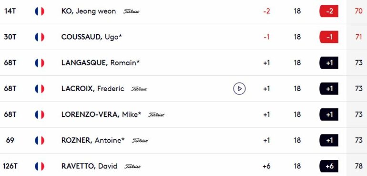Open RAVETTO, David player name link
The width and height of the screenshot is (367, 176).
89,166
